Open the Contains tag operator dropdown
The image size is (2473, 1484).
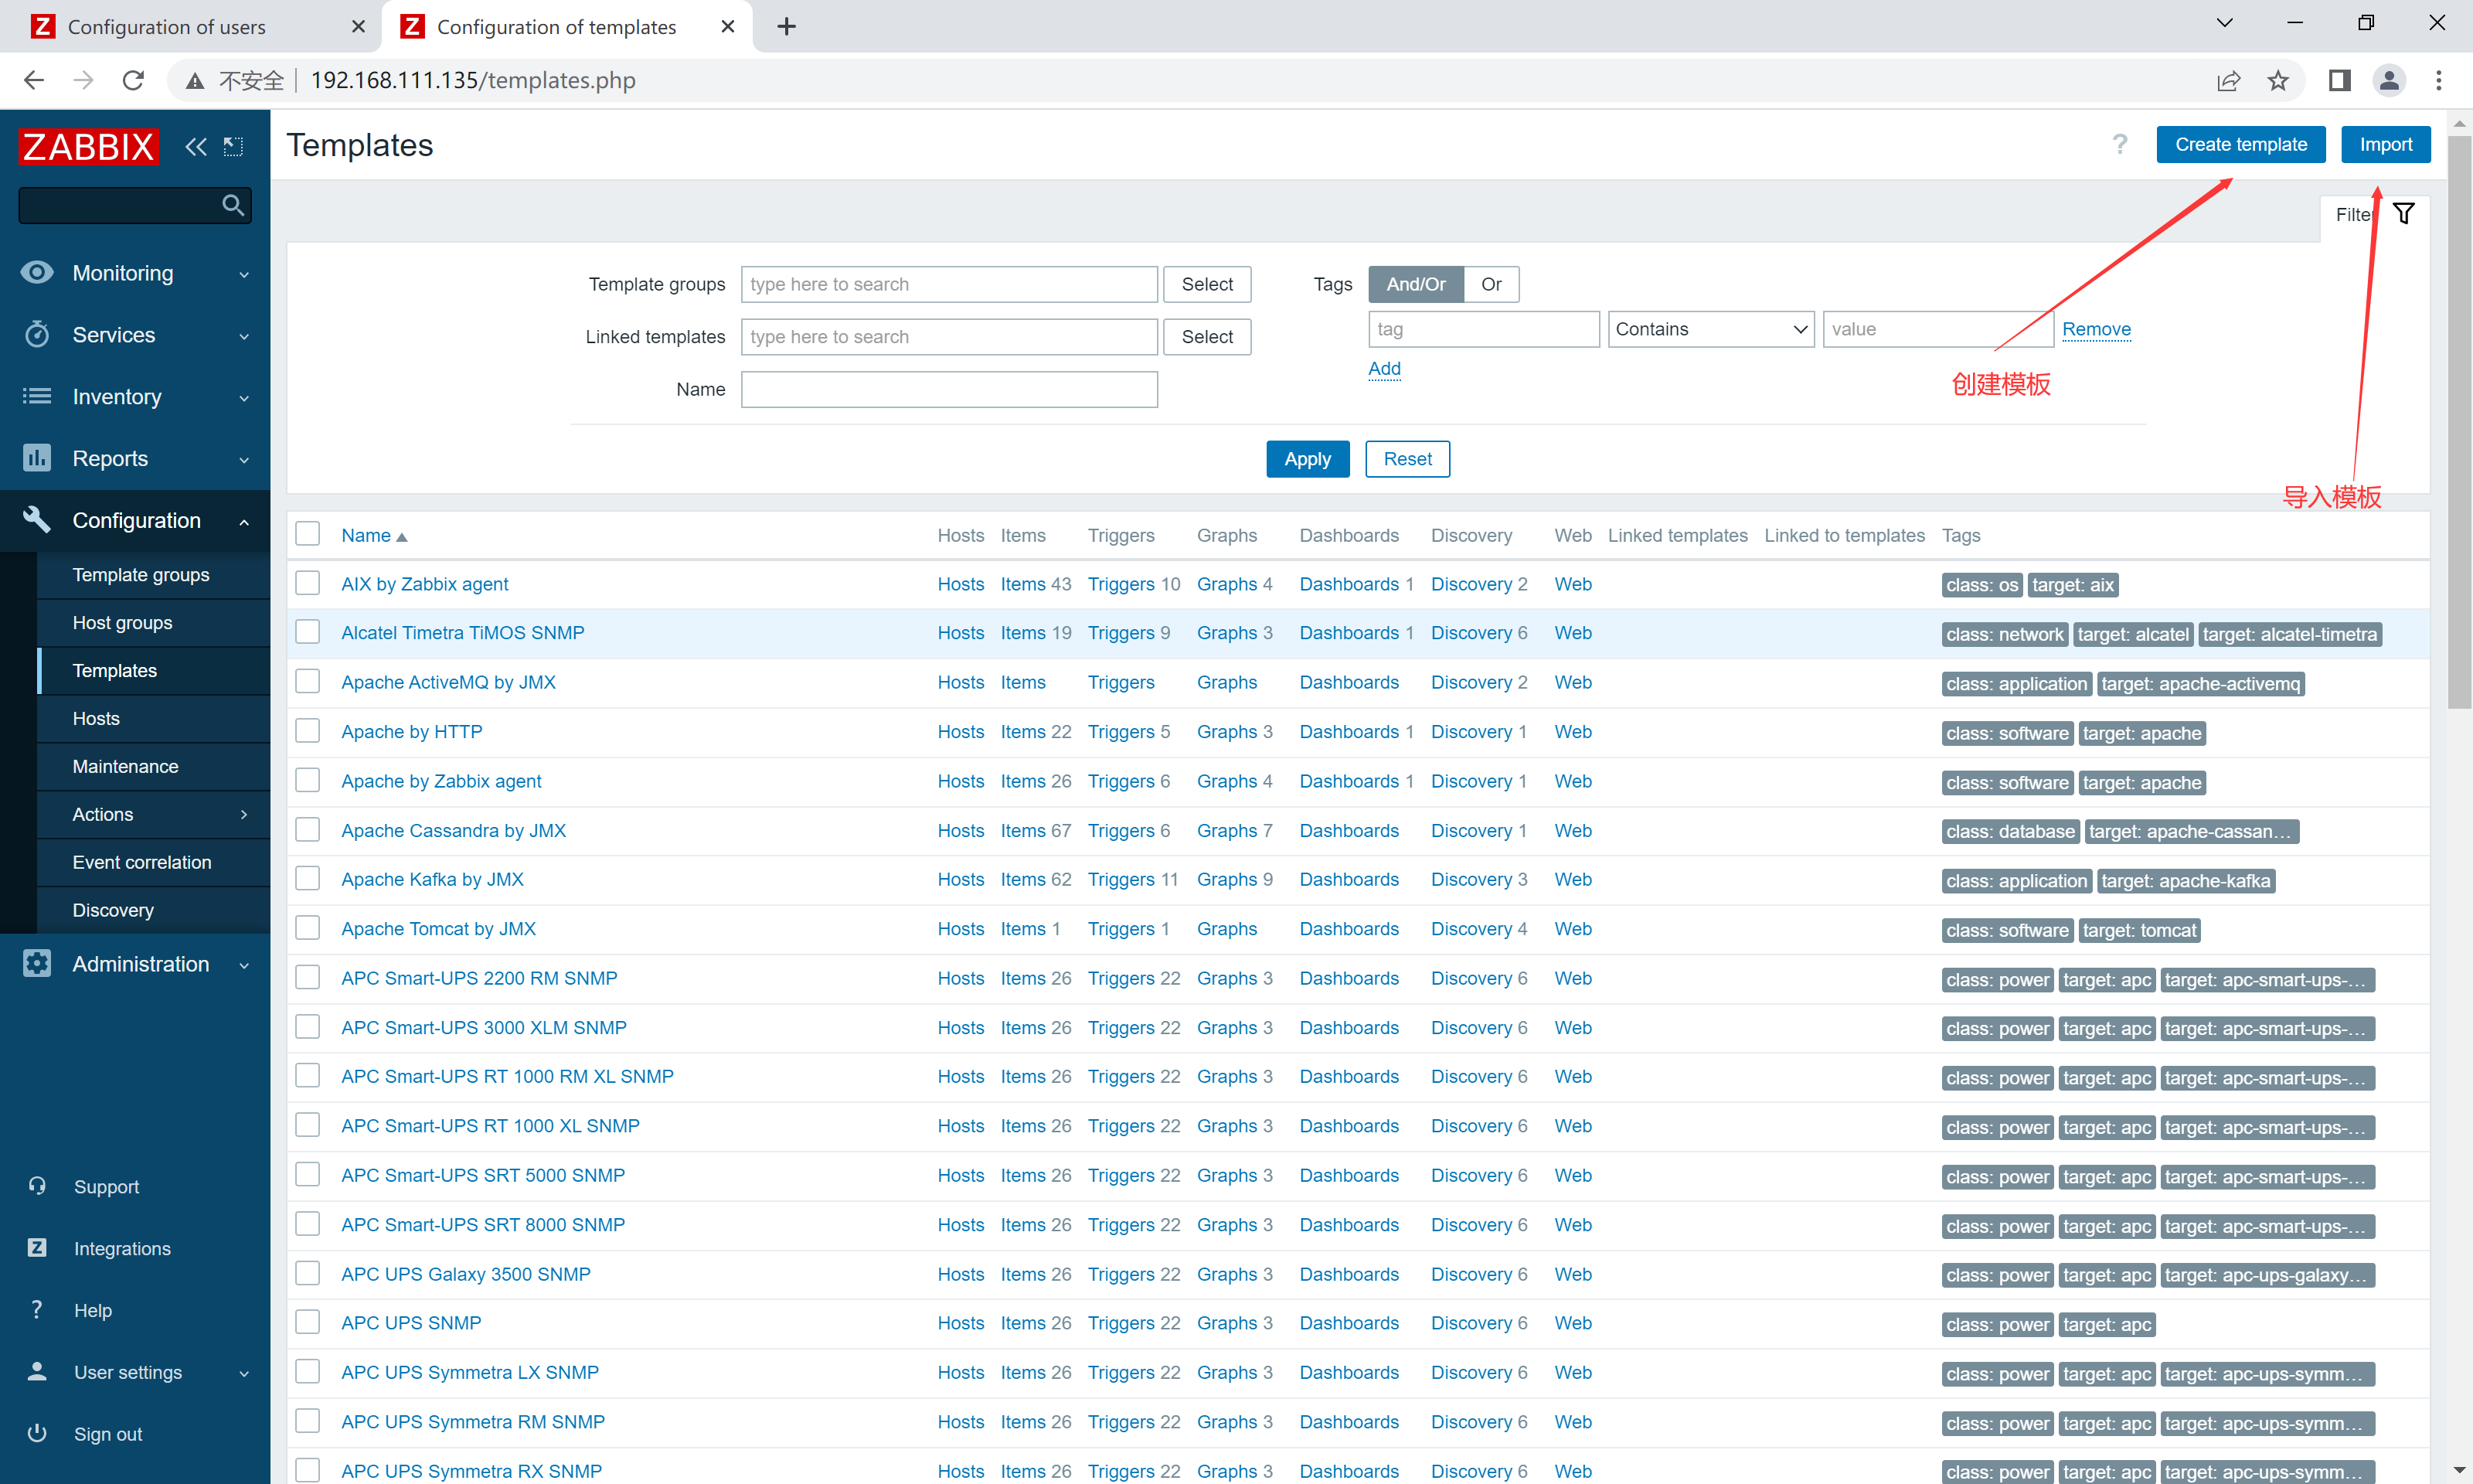(1710, 329)
